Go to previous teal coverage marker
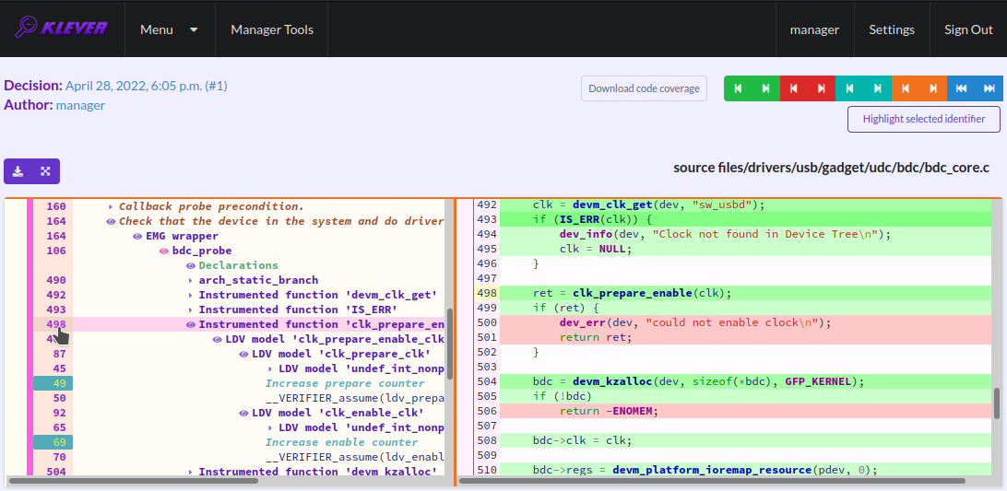The height and width of the screenshot is (491, 1007). click(849, 88)
